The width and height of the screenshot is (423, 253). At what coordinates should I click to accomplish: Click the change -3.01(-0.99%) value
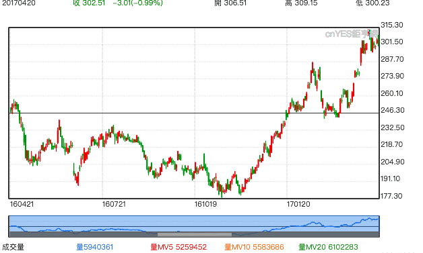coord(138,3)
